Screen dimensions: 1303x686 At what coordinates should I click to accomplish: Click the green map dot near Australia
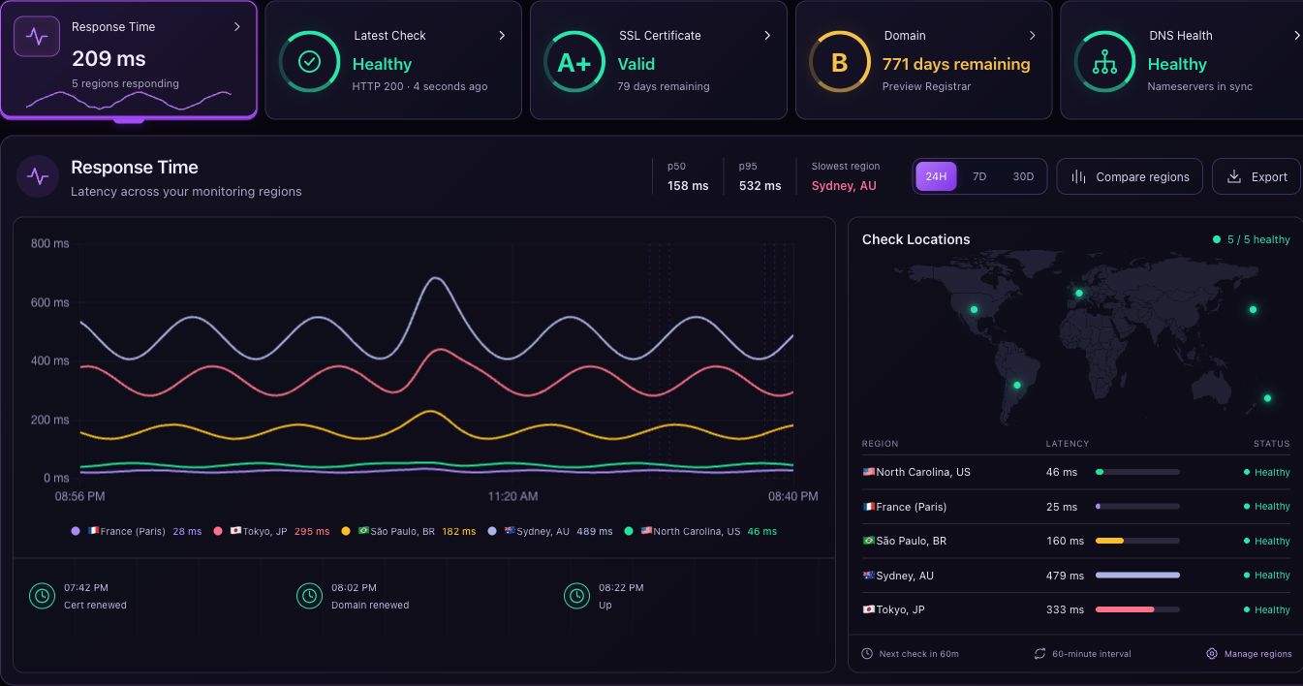(x=1267, y=398)
